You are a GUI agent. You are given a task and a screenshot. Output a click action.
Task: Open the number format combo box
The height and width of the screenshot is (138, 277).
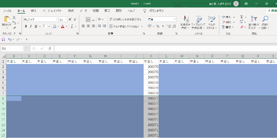coord(162,19)
